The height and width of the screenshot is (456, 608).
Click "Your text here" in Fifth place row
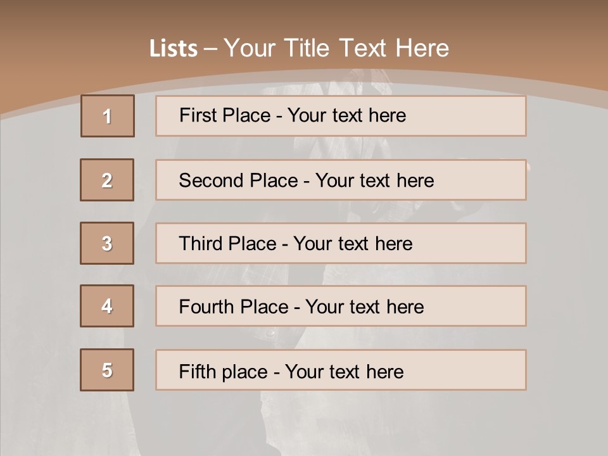pos(344,371)
